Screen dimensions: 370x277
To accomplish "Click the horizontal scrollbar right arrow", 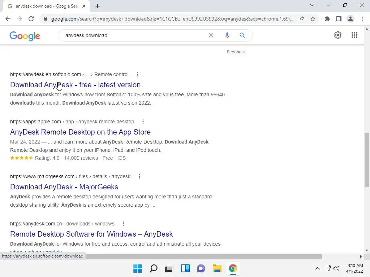I will click(361, 256).
